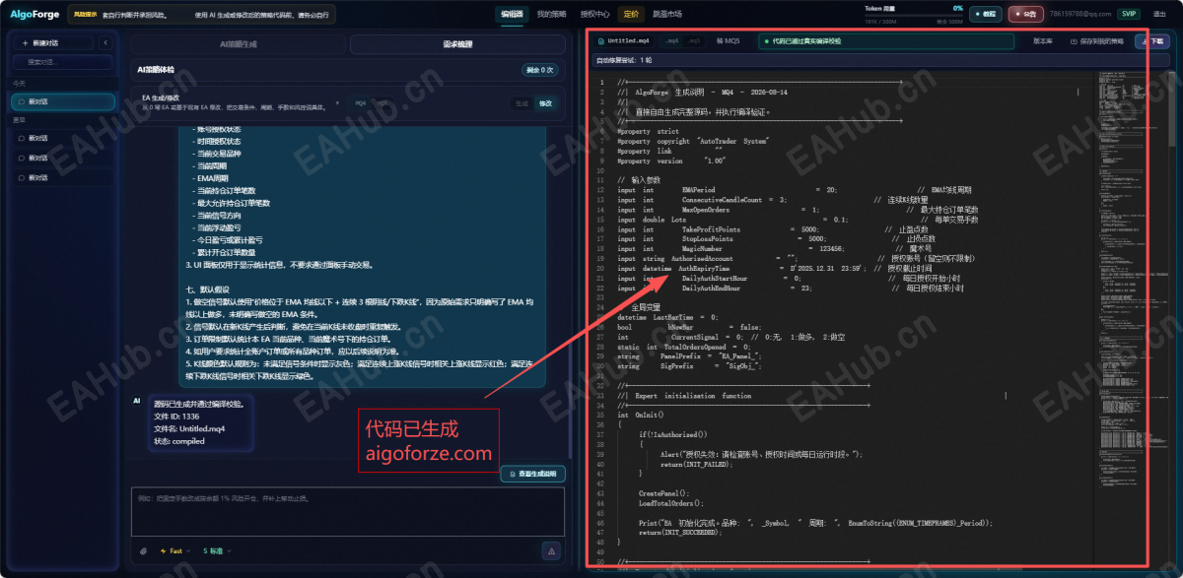Open the 授权中心 nav tab
The height and width of the screenshot is (578, 1183).
(594, 15)
